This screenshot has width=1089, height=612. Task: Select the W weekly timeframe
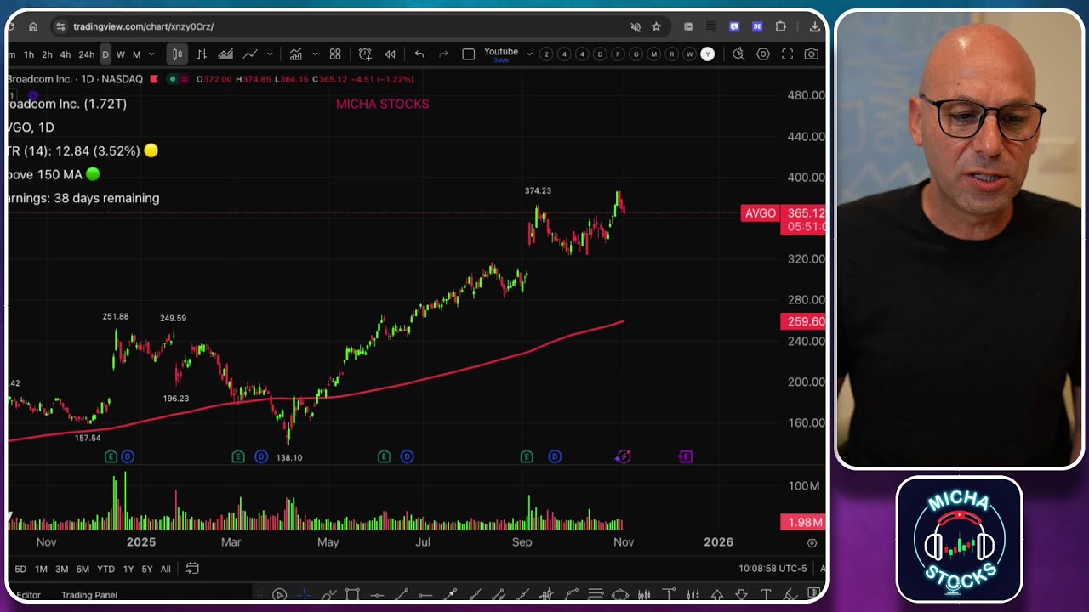121,54
